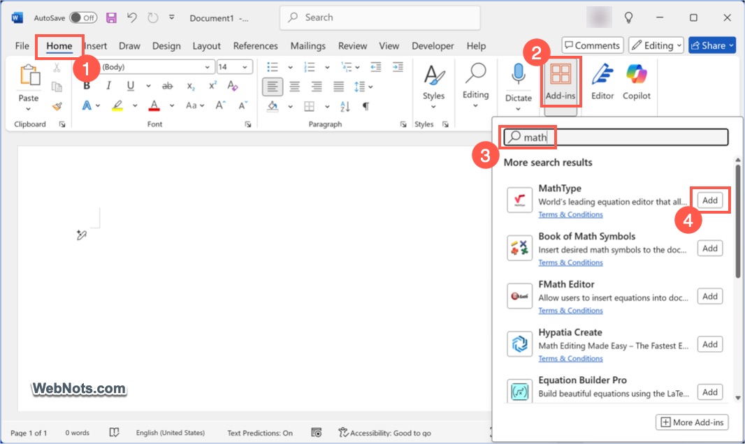Screen dimensions: 745x444
Task: Show paragraph marks pilcrow
Action: 366,106
